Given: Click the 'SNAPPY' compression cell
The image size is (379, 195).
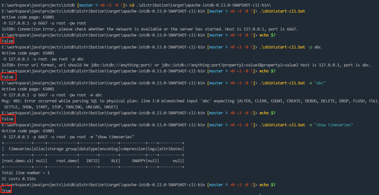Looking at the screenshot, I should coord(139,161).
